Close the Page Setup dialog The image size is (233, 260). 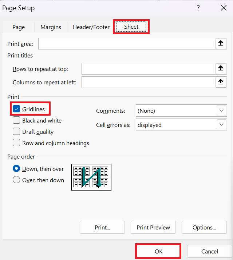point(224,8)
